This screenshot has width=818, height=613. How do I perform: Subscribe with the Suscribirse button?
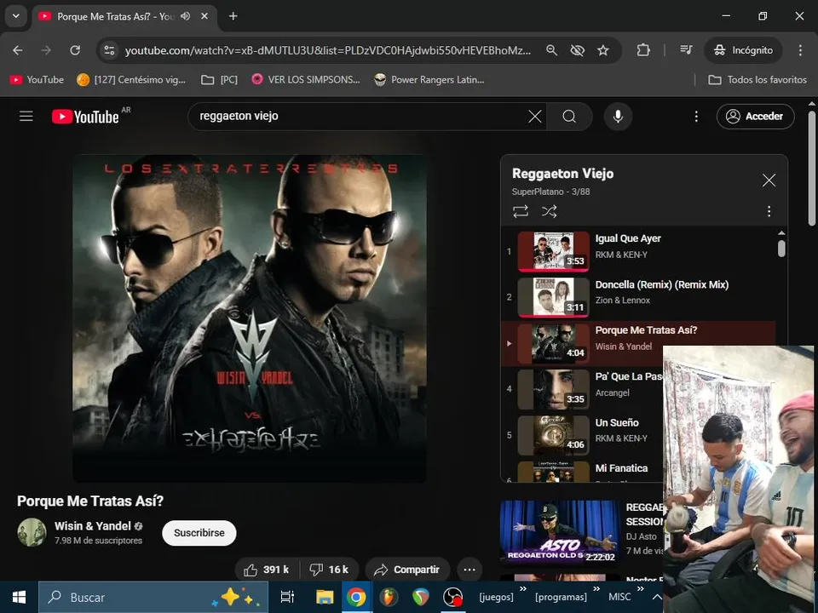pyautogui.click(x=199, y=533)
